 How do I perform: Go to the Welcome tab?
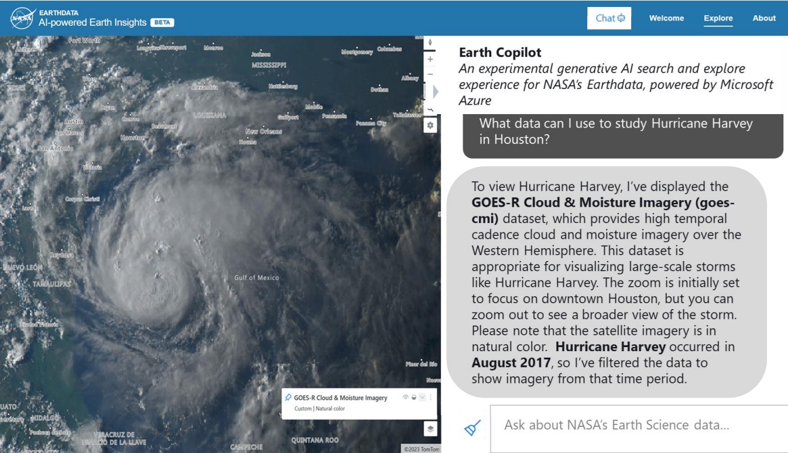(666, 18)
